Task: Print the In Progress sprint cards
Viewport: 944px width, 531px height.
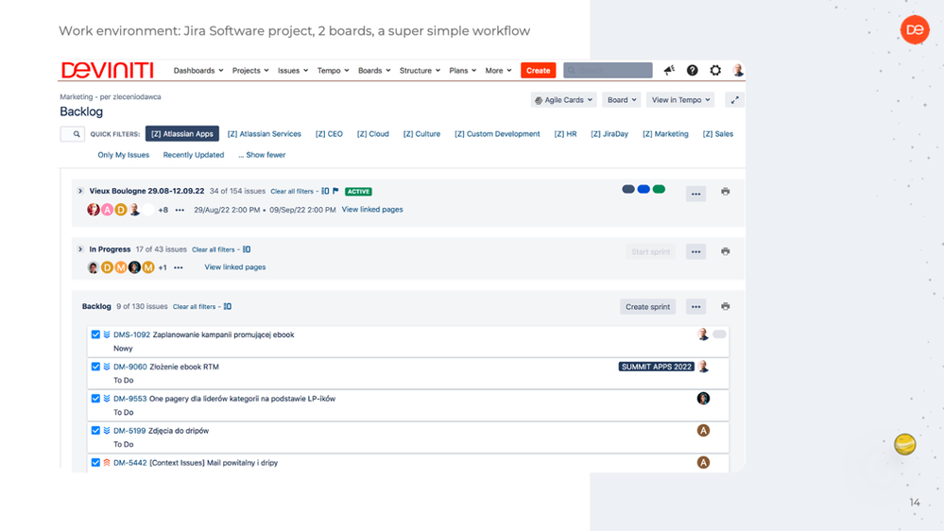Action: click(x=726, y=251)
